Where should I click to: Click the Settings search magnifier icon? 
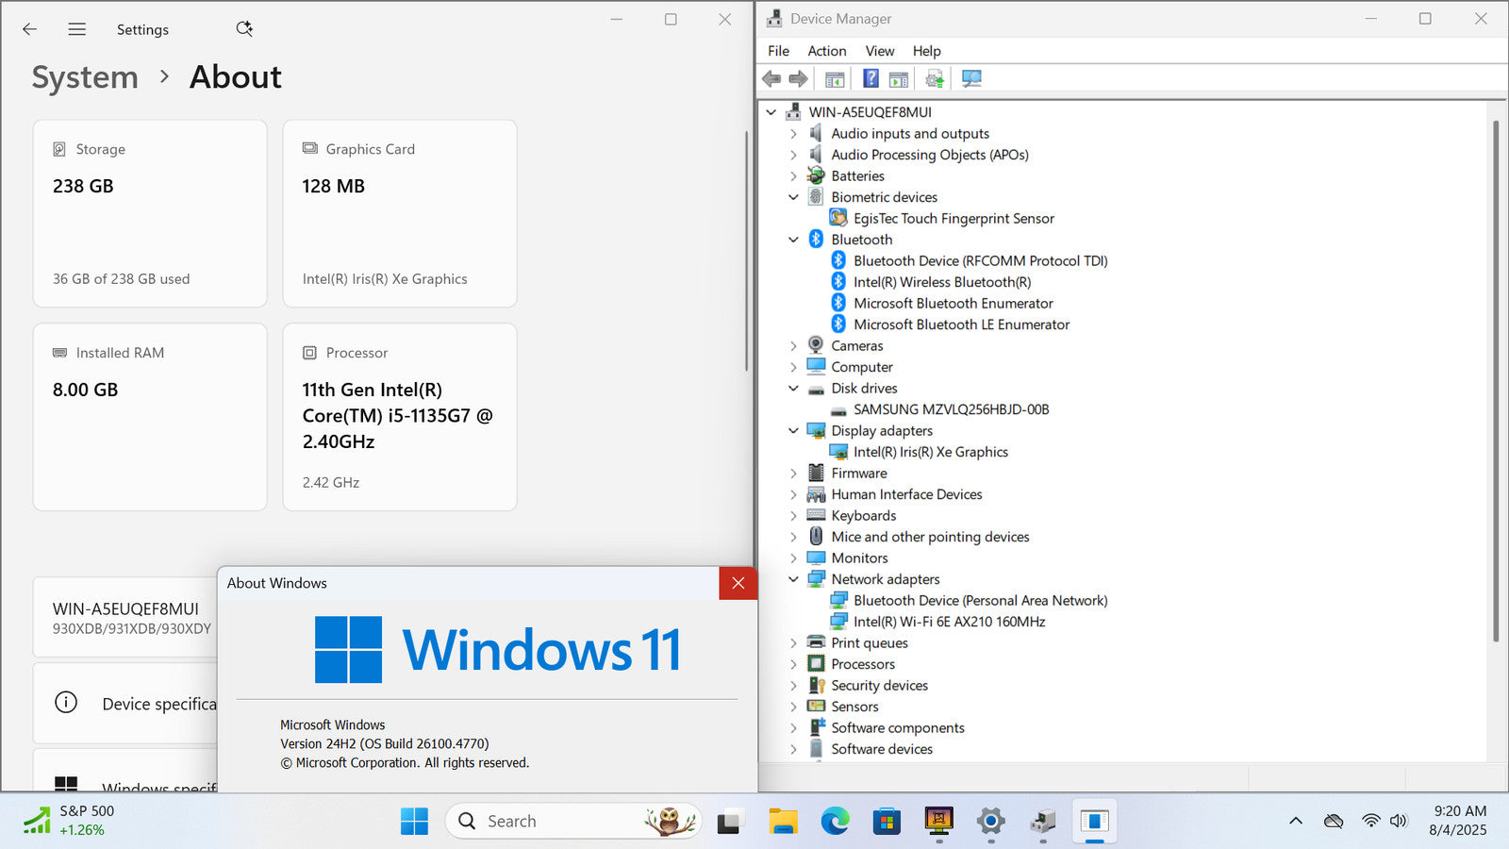(x=244, y=29)
